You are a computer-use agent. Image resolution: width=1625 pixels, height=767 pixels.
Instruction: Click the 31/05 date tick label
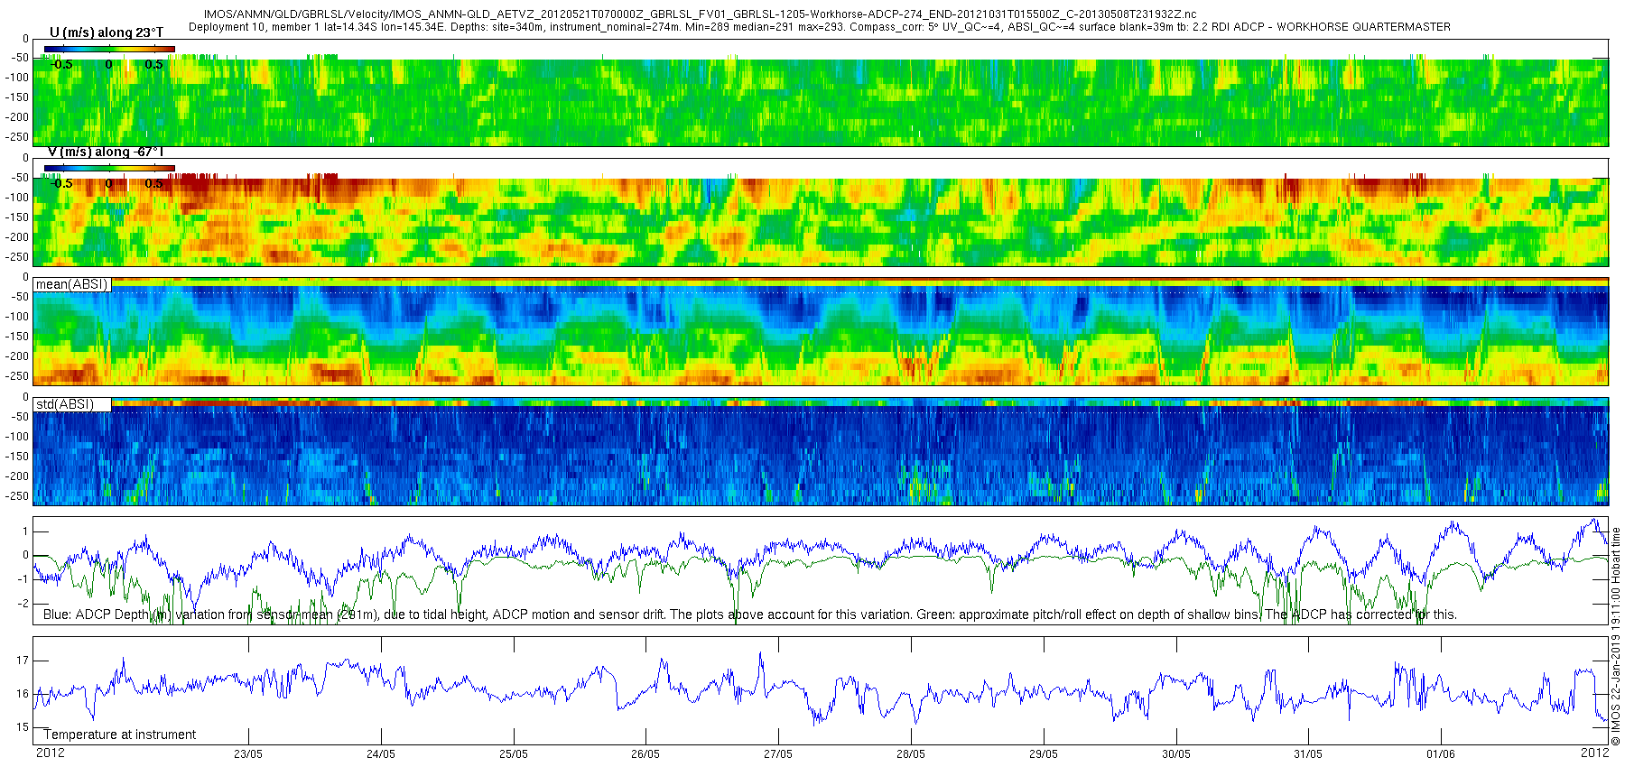click(x=1308, y=754)
